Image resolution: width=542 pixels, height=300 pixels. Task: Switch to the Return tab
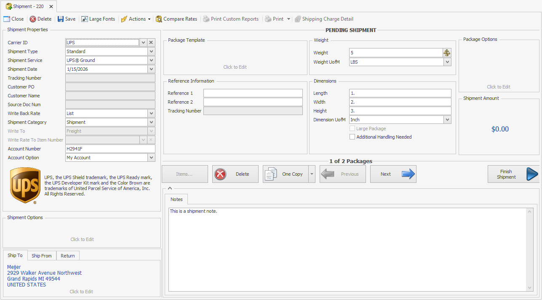tap(67, 256)
